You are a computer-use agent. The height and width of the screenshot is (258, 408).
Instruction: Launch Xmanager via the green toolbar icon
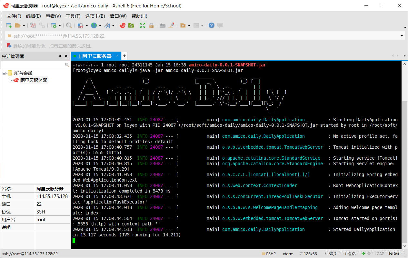(131, 25)
